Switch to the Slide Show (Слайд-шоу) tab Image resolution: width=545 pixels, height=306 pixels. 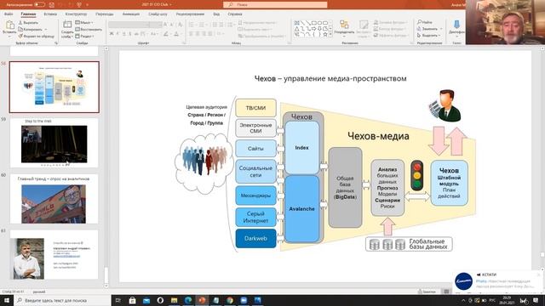coord(158,14)
